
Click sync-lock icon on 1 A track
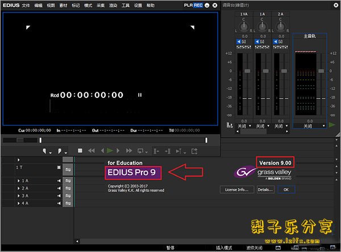point(68,181)
